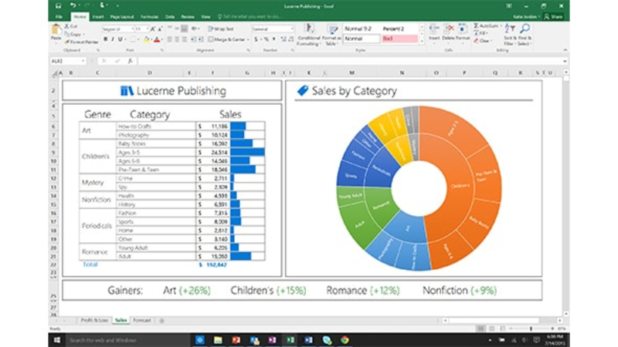Toggle center horizontal alignment

pos(177,39)
